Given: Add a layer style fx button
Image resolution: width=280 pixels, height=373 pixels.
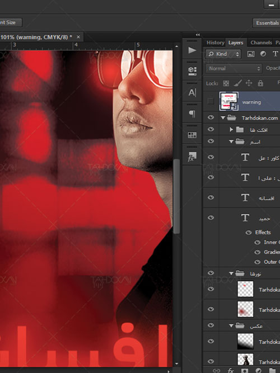Looking at the screenshot, I should point(231,370).
